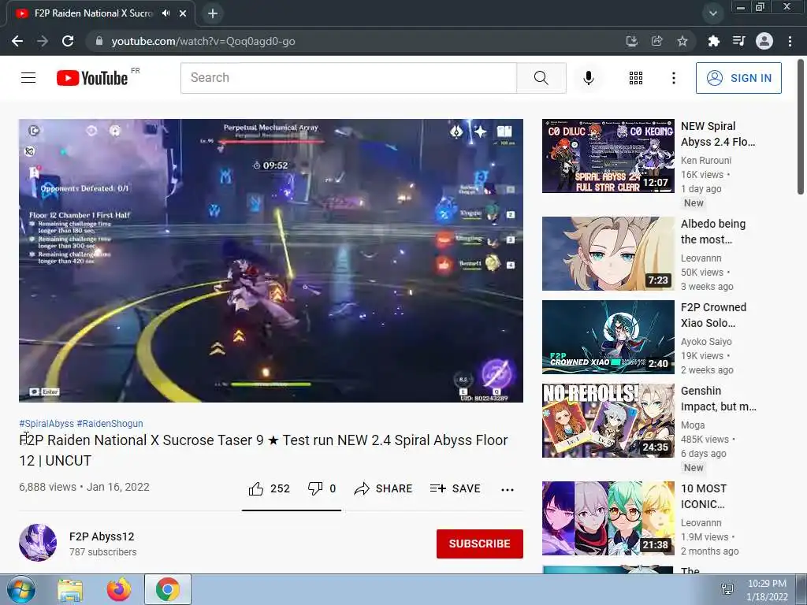Open the Windows Start button
This screenshot has height=605, width=807.
click(20, 589)
